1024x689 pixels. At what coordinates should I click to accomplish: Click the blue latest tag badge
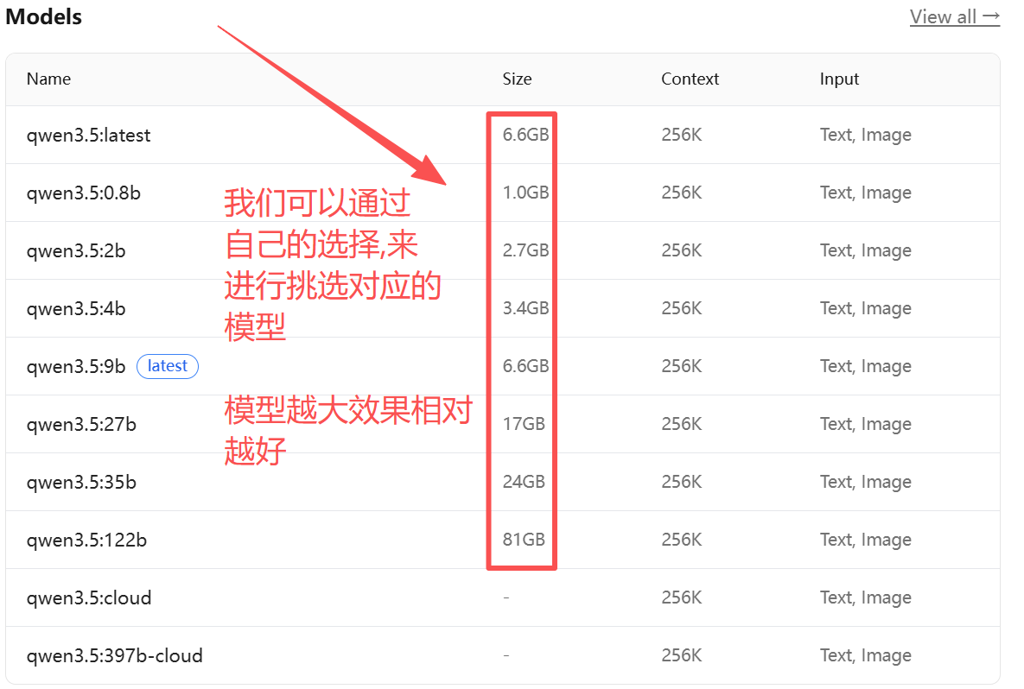(167, 366)
